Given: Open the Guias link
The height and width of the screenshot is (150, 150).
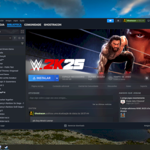Looking at the screenshot, I should click(x=129, y=86).
